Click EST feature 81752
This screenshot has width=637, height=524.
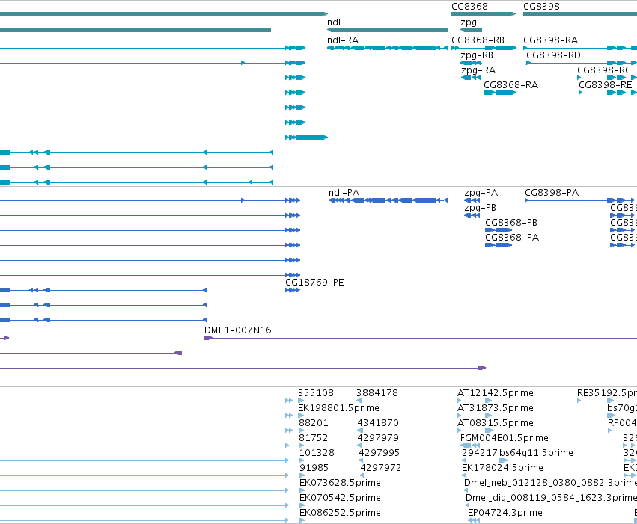pos(313,438)
